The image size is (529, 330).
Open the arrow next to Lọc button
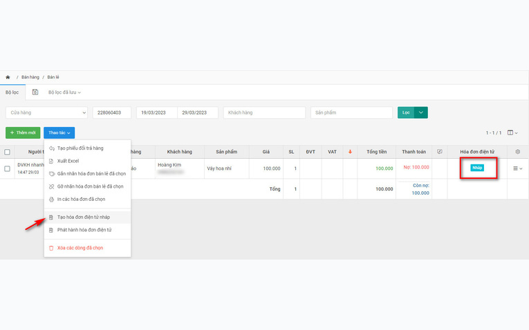[420, 113]
